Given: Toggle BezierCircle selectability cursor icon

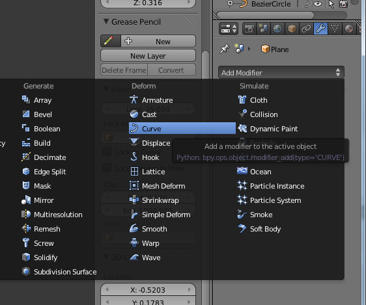Looking at the screenshot, I should (x=331, y=4).
